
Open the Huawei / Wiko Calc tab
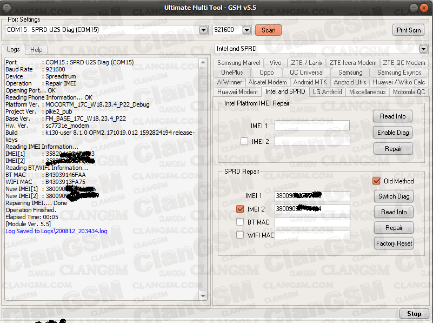pos(399,82)
